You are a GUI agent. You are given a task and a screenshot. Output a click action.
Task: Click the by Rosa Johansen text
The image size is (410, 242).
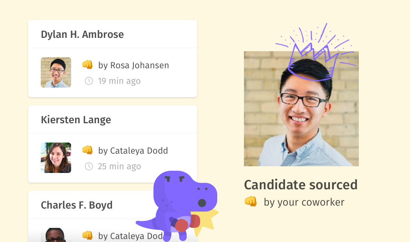click(x=133, y=65)
